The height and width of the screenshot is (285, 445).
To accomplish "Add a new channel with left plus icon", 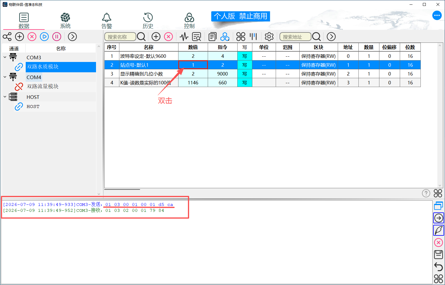I will tap(20, 37).
